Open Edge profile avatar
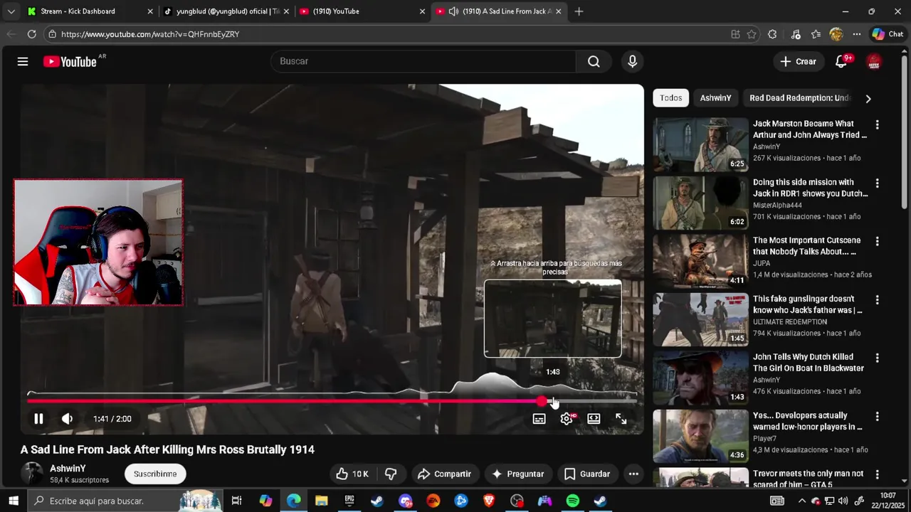Screen dimensions: 911x512 [x=836, y=34]
